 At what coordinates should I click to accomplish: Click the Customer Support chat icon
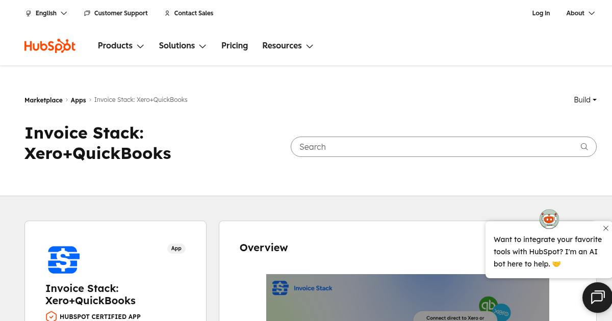(x=87, y=13)
